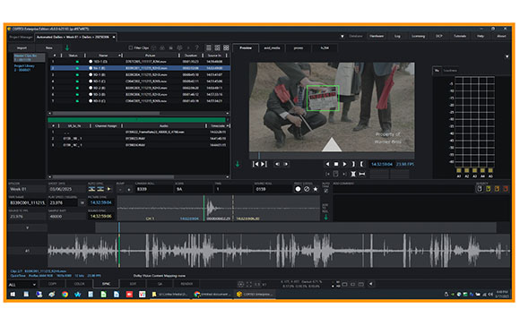Image resolution: width=520 pixels, height=334 pixels.
Task: Click the Camera Roll field showing 8339
Action: point(154,189)
